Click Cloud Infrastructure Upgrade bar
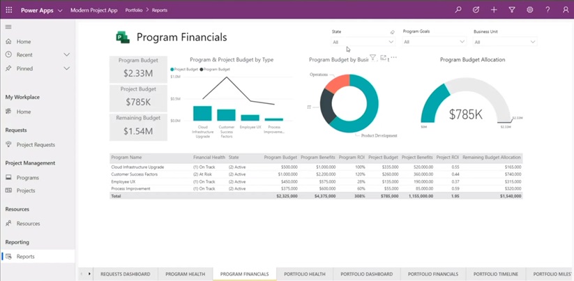Viewport: 574px width, 281px height. [202, 114]
